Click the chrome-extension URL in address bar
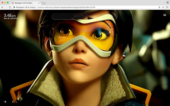The height and width of the screenshot is (106, 170). coord(66,7)
